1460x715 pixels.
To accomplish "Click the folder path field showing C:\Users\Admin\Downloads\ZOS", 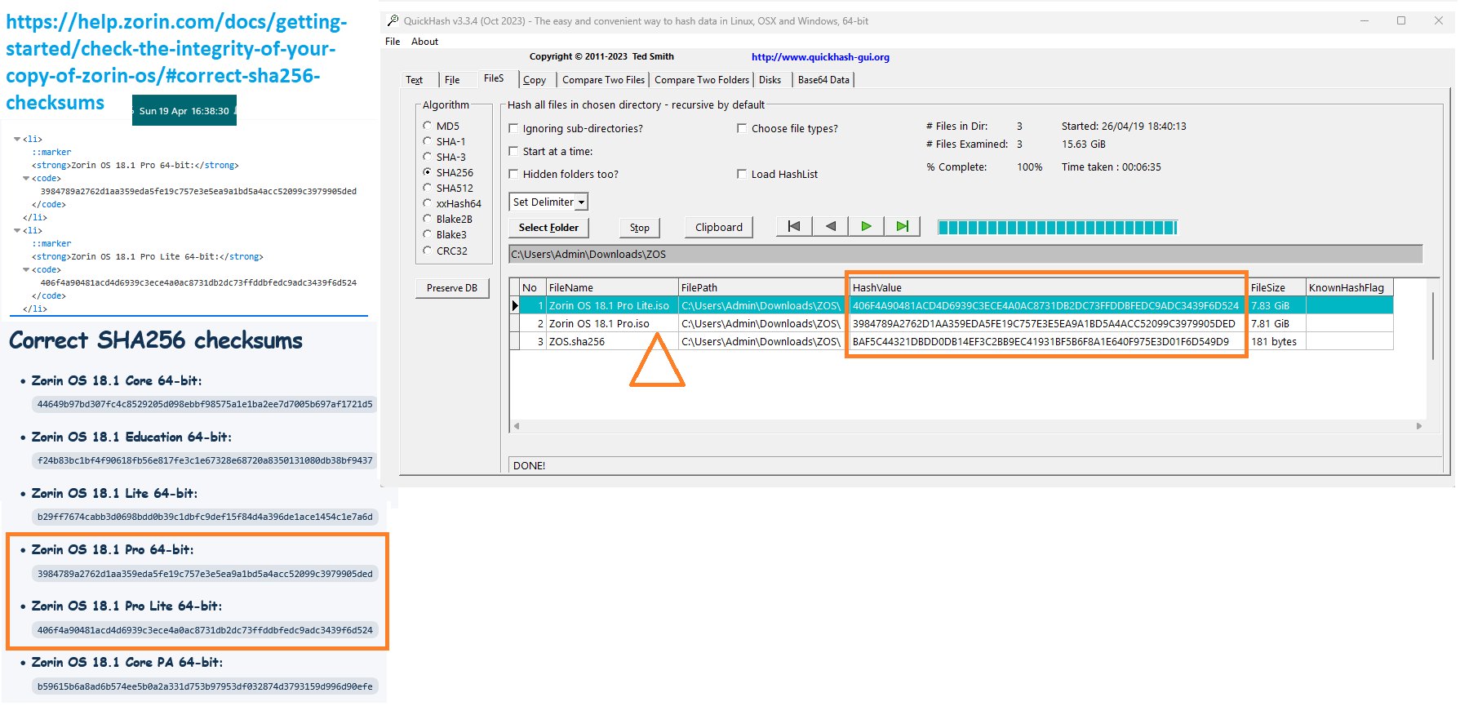I will (965, 254).
